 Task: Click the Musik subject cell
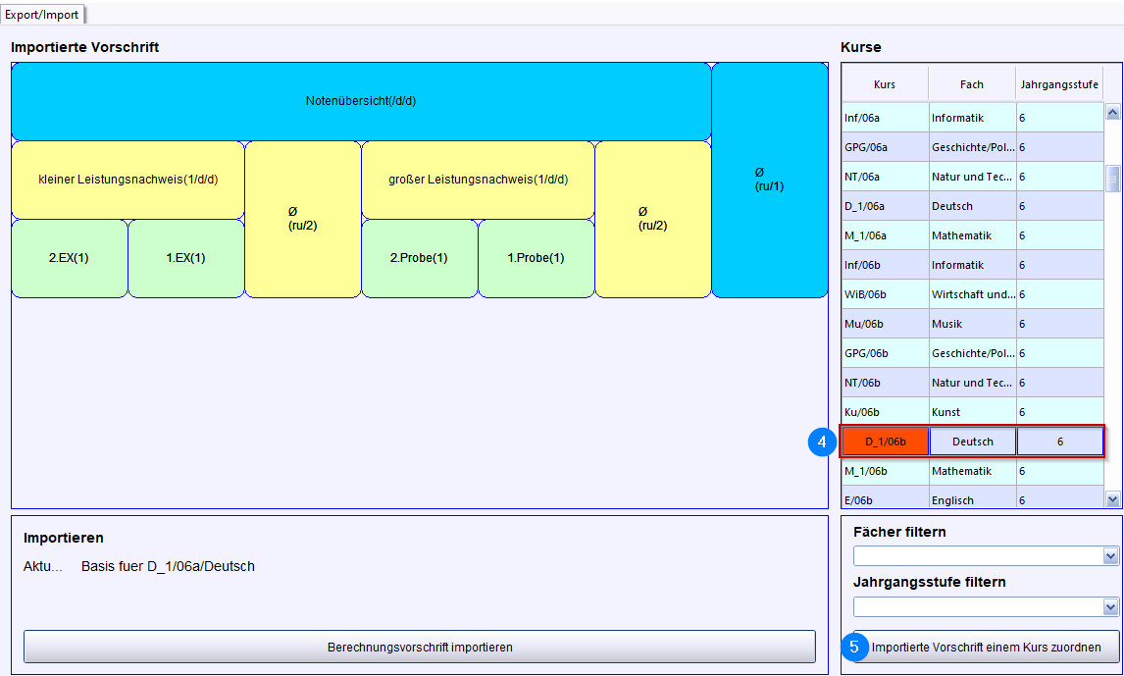[x=973, y=324]
